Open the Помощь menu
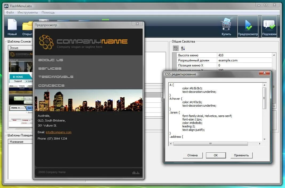This screenshot has width=285, height=188. pyautogui.click(x=48, y=12)
